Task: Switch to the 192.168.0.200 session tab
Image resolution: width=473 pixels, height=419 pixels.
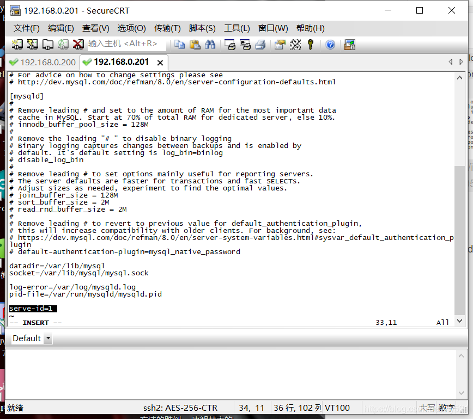Action: coord(43,62)
